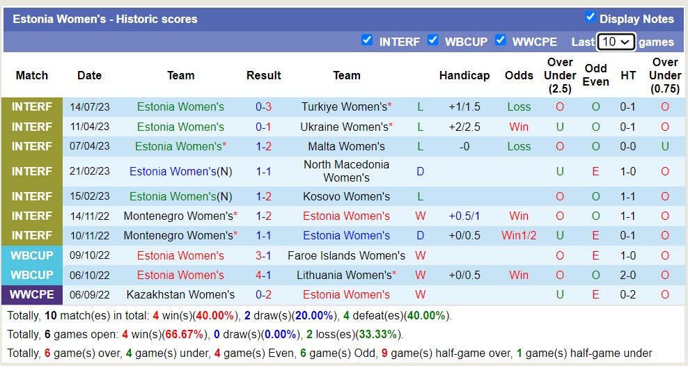Open Kosovo Women's team page
Viewport: 688px width, 366px height.
click(346, 196)
